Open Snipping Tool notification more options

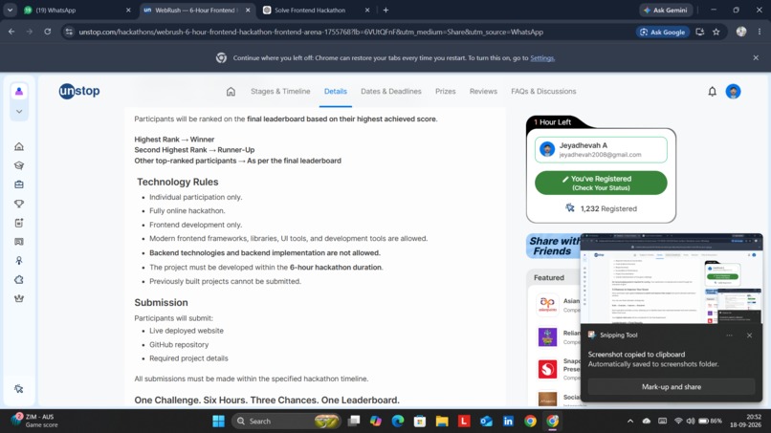[729, 336]
